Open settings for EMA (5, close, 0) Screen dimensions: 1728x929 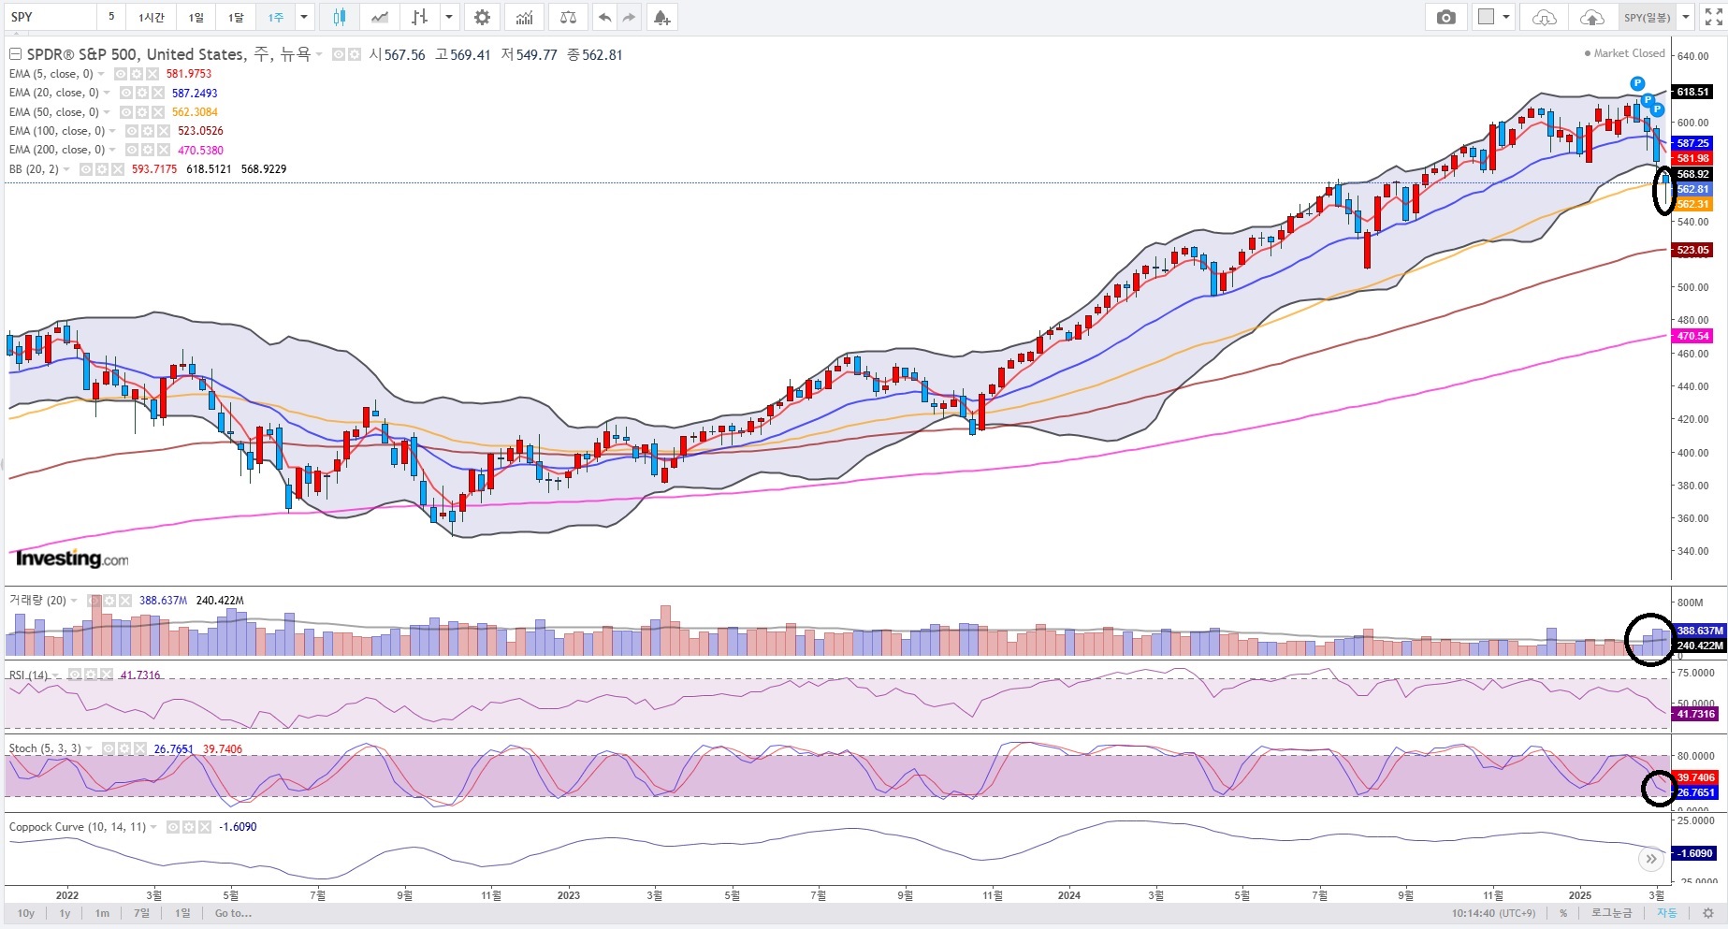[136, 74]
